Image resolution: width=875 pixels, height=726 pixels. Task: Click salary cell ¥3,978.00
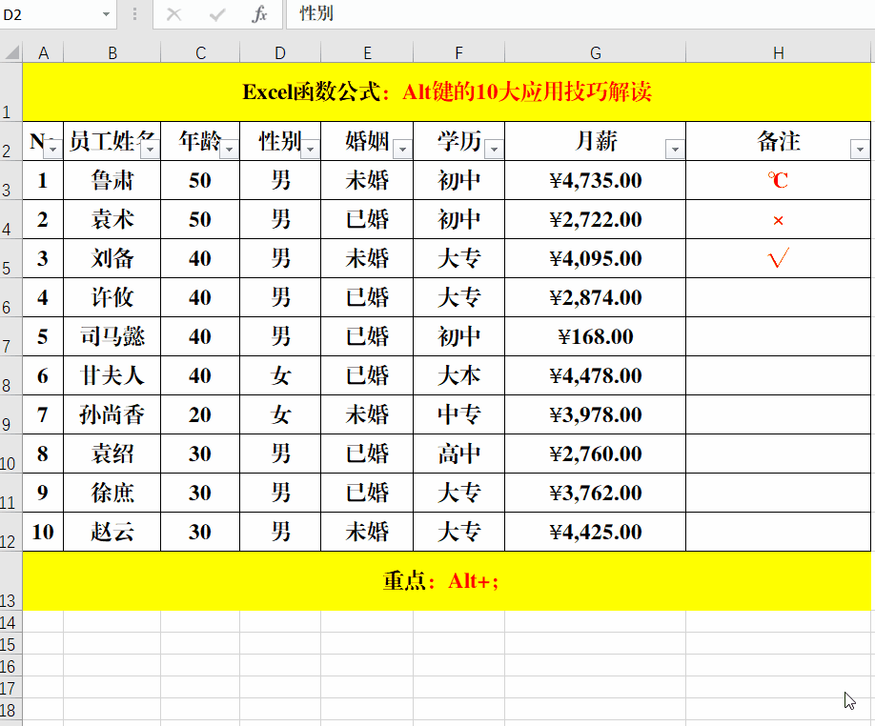point(596,414)
